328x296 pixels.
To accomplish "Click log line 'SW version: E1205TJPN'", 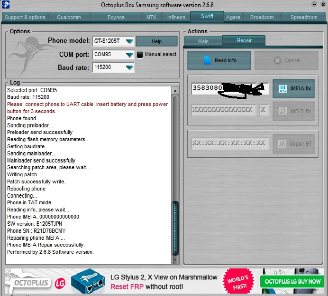I will coord(35,224).
